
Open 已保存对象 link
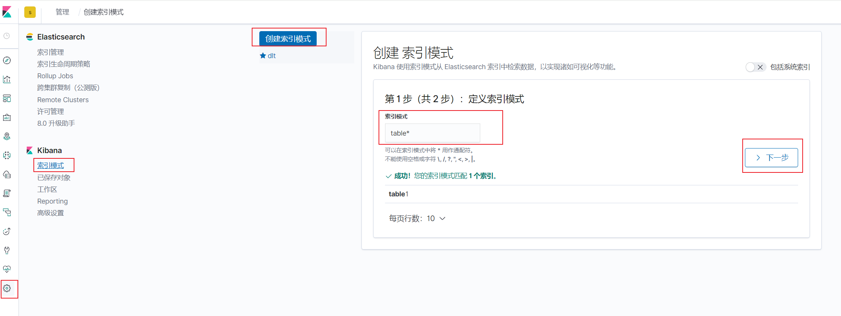point(54,177)
